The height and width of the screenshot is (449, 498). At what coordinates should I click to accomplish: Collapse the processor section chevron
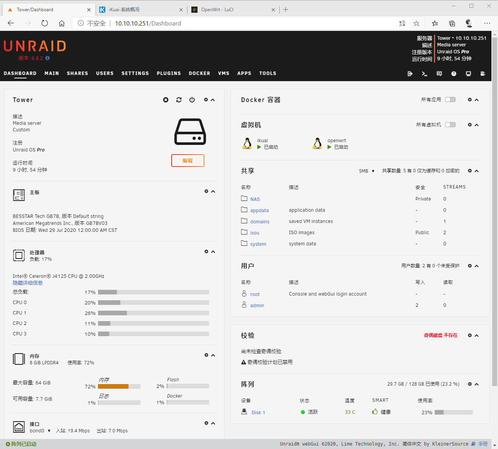pos(213,252)
